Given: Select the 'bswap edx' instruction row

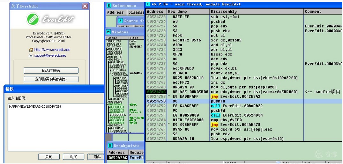Looking at the screenshot, I should 244,54.
